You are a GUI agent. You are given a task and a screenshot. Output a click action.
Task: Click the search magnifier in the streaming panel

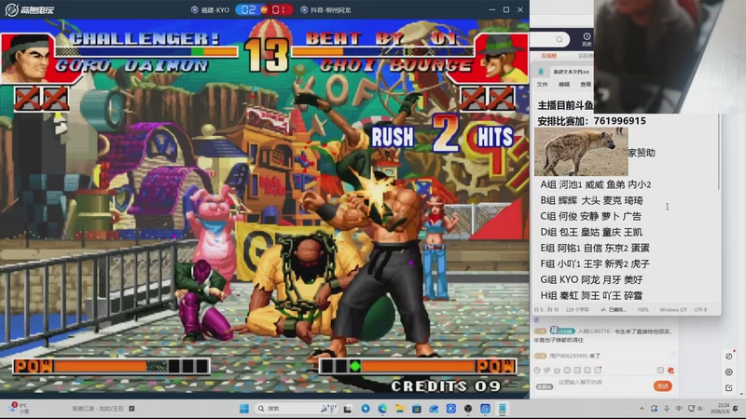pyautogui.click(x=559, y=39)
